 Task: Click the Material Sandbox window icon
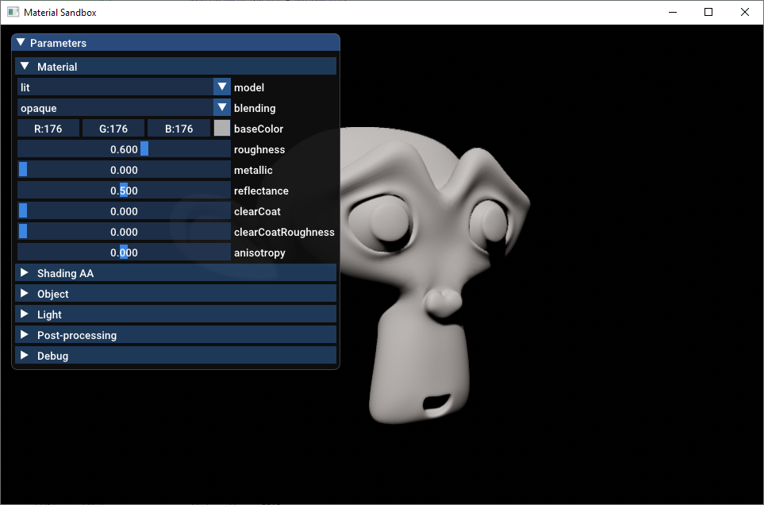click(x=13, y=12)
